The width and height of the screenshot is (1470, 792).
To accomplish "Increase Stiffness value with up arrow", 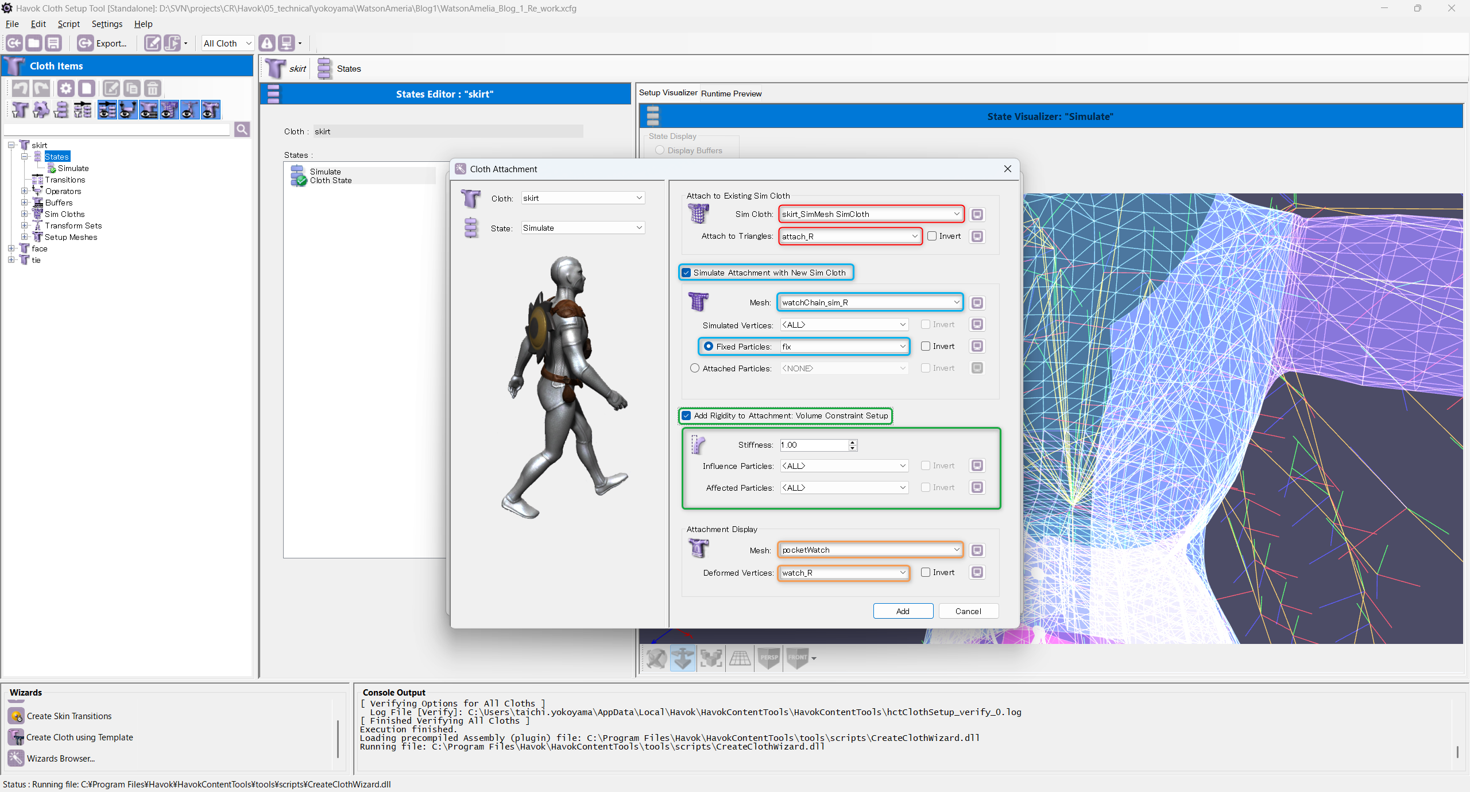I will 853,442.
